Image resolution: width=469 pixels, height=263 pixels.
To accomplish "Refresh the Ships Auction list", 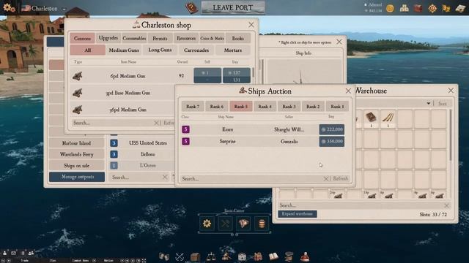I will [340, 178].
